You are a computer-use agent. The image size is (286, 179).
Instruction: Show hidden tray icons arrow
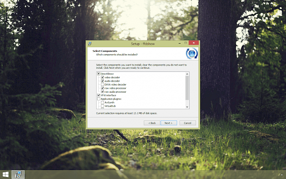(x=282, y=175)
